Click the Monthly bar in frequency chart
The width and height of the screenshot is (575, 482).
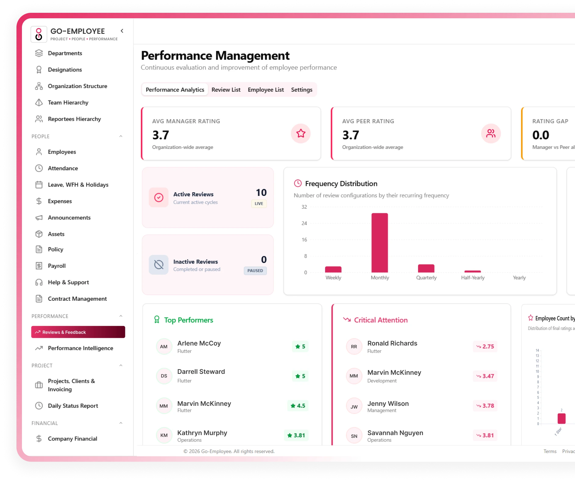click(x=380, y=243)
